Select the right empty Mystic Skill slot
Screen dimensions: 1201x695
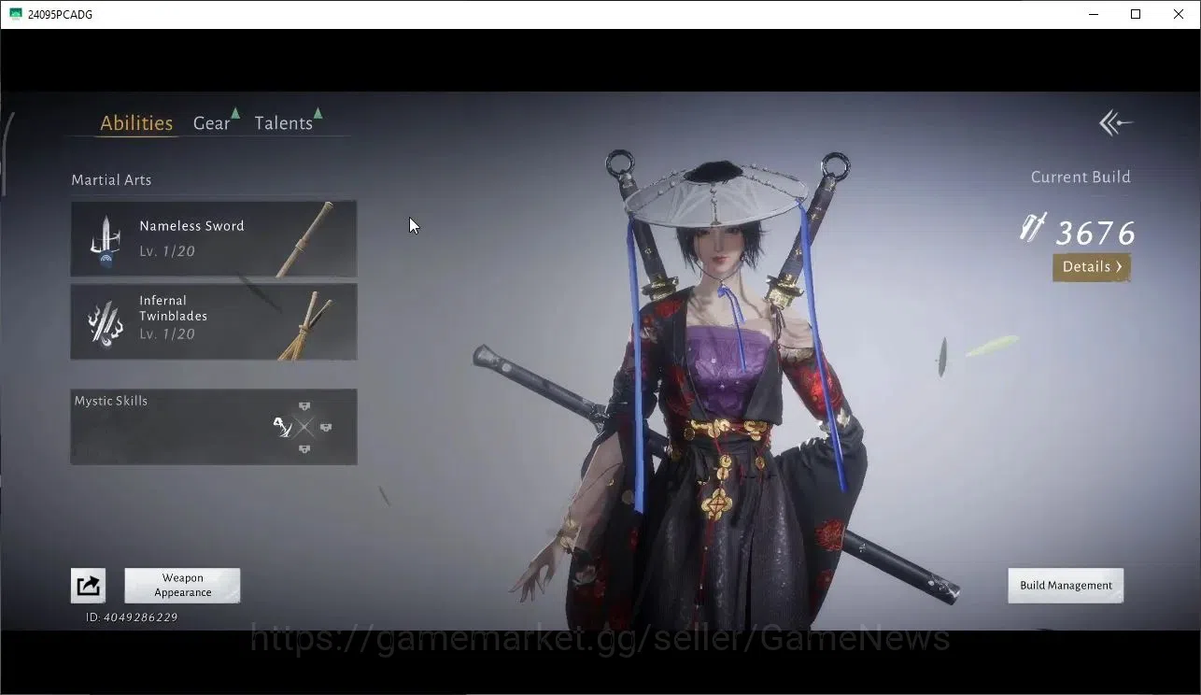(x=326, y=428)
